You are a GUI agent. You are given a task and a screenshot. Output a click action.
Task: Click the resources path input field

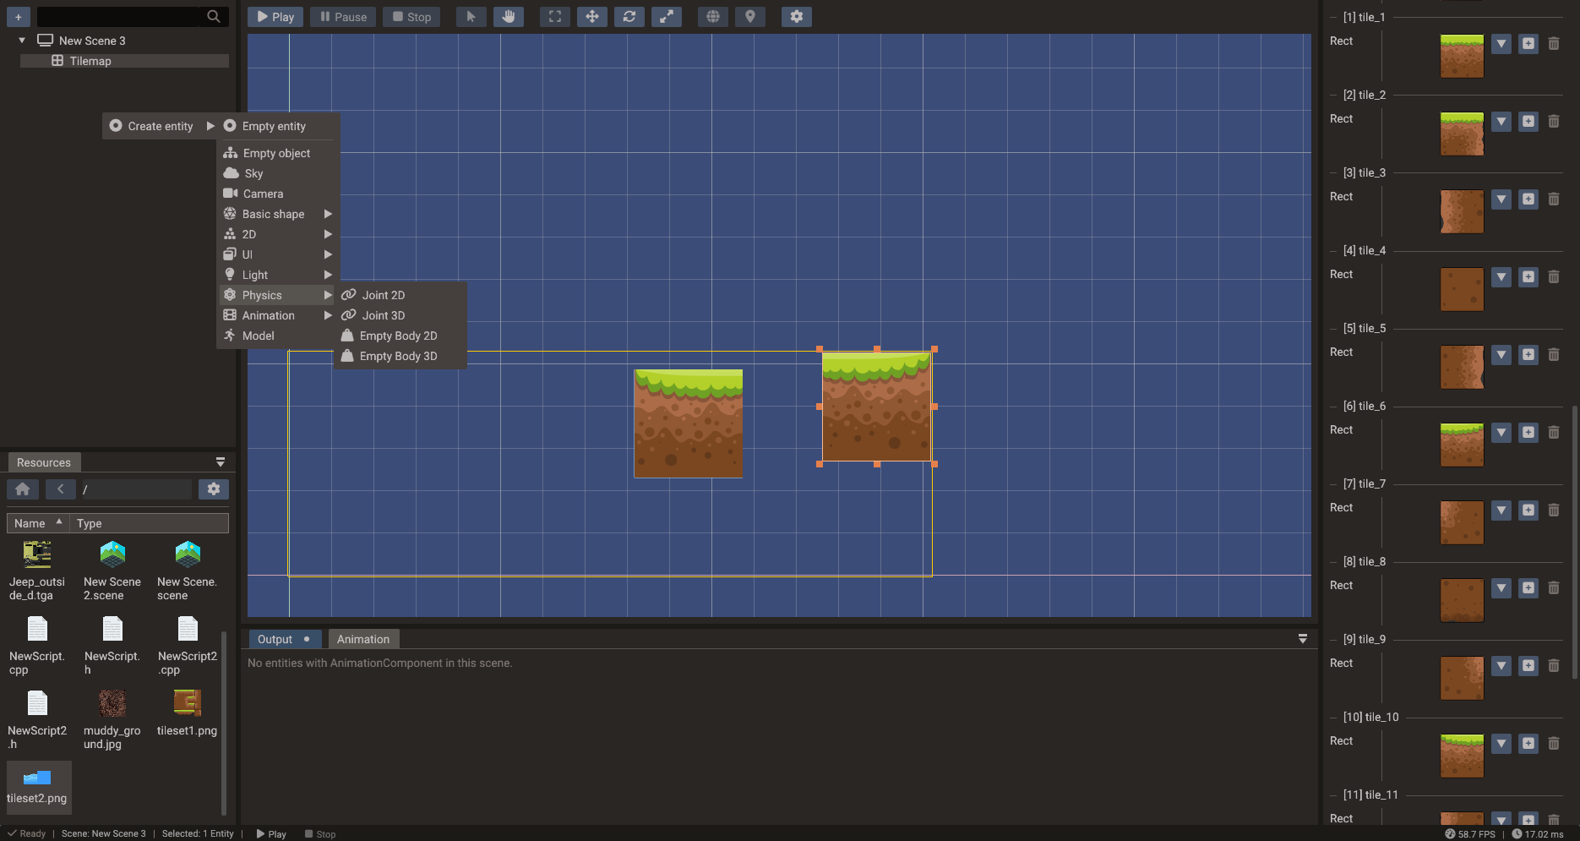(136, 489)
